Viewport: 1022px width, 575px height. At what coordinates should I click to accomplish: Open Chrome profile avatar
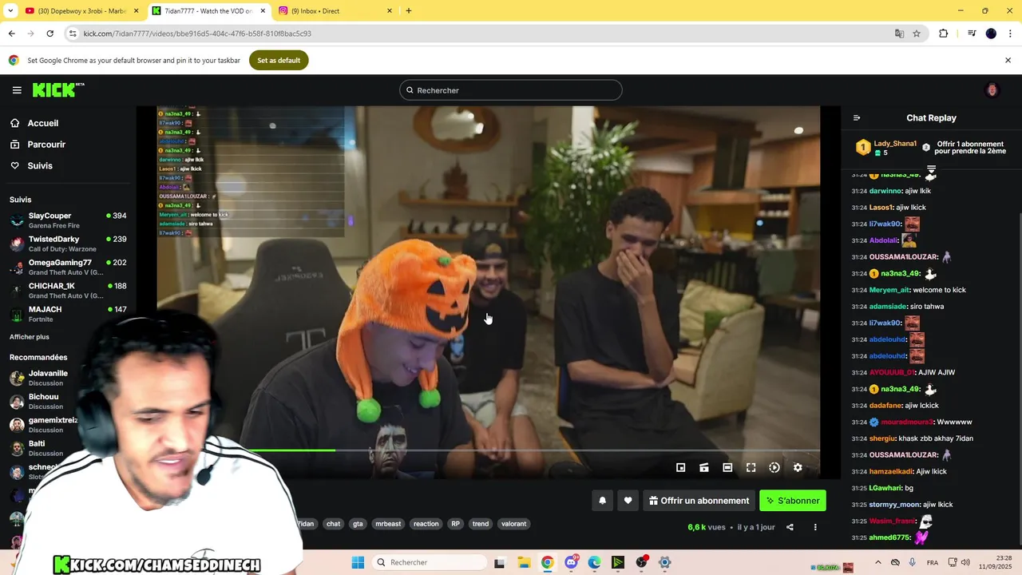point(991,34)
